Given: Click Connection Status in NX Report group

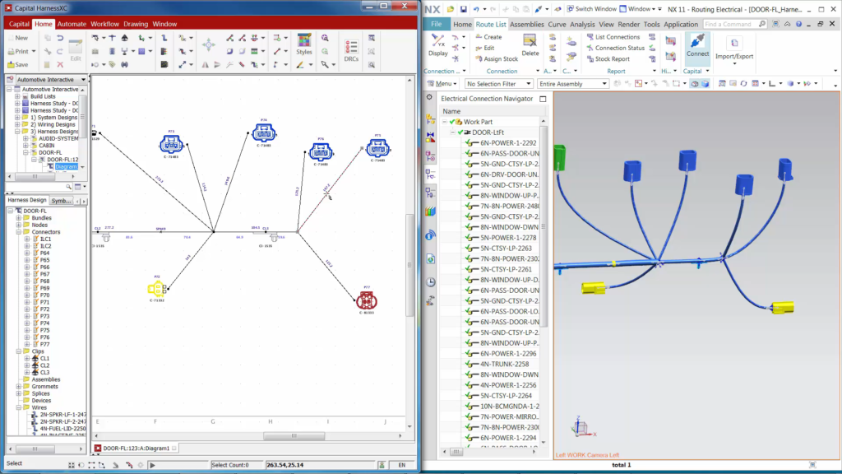Looking at the screenshot, I should point(615,48).
